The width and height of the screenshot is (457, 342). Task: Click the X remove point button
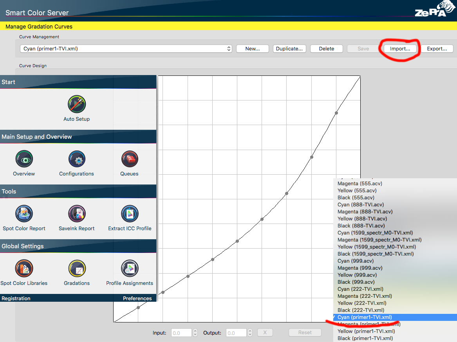pyautogui.click(x=265, y=332)
